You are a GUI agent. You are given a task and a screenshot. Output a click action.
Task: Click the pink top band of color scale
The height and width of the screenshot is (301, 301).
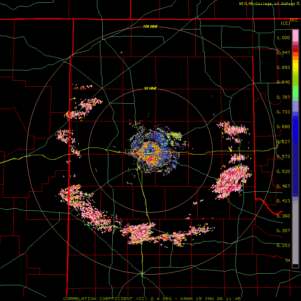click(295, 35)
